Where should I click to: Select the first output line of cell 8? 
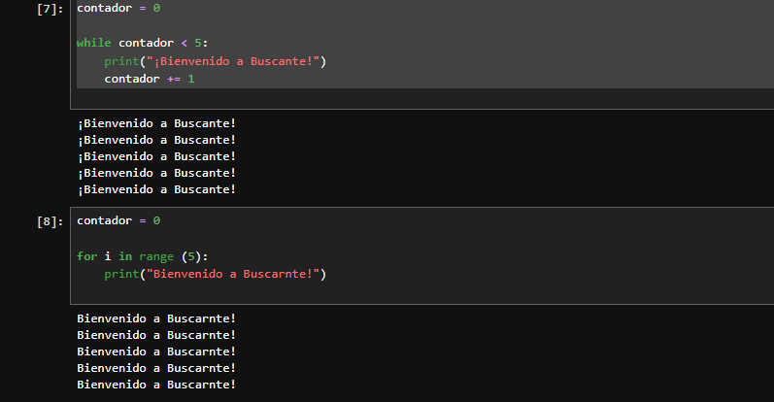point(156,318)
